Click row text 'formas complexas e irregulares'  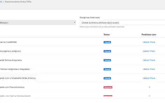(15, 69)
